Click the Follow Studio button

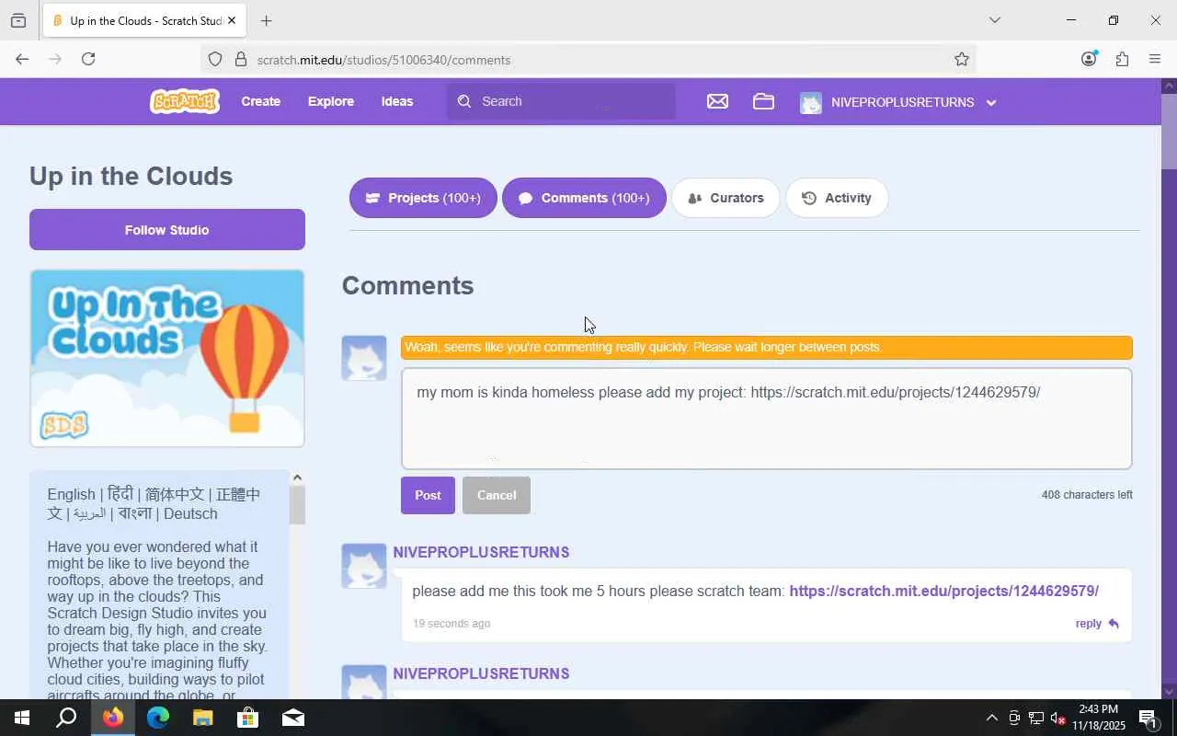point(167,229)
